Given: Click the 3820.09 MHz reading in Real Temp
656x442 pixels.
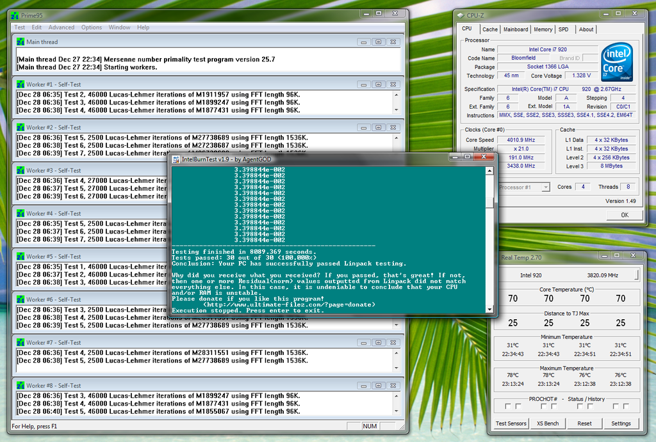Looking at the screenshot, I should pyautogui.click(x=602, y=275).
